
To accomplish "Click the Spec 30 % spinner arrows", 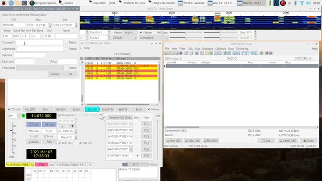I will (255, 32).
